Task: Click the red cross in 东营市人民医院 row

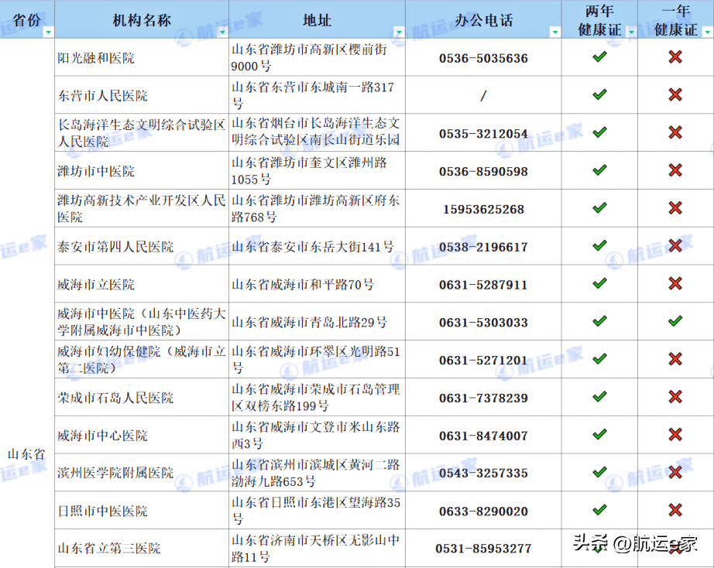Action: [x=675, y=94]
